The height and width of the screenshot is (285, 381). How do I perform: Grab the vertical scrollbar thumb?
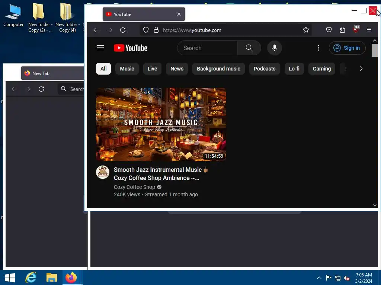point(375,50)
